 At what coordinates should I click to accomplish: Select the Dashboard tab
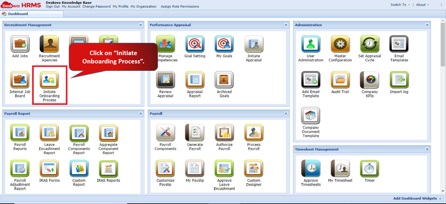tap(32, 14)
